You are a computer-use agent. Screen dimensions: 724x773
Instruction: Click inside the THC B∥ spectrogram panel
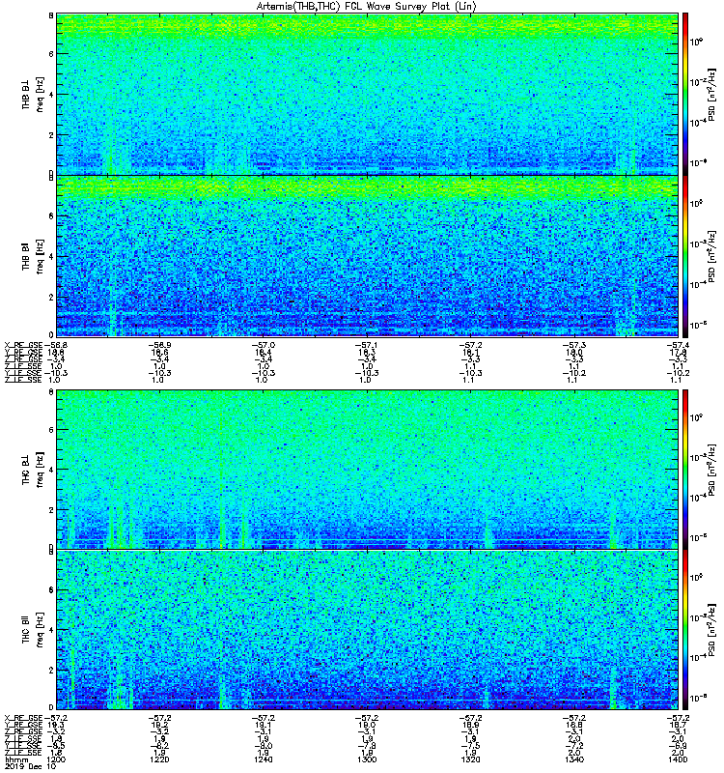point(368,630)
